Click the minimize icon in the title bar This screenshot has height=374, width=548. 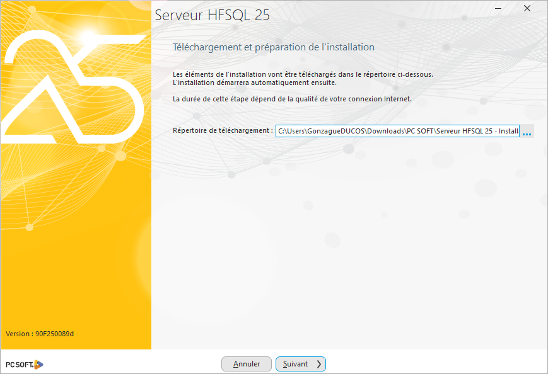pos(498,9)
